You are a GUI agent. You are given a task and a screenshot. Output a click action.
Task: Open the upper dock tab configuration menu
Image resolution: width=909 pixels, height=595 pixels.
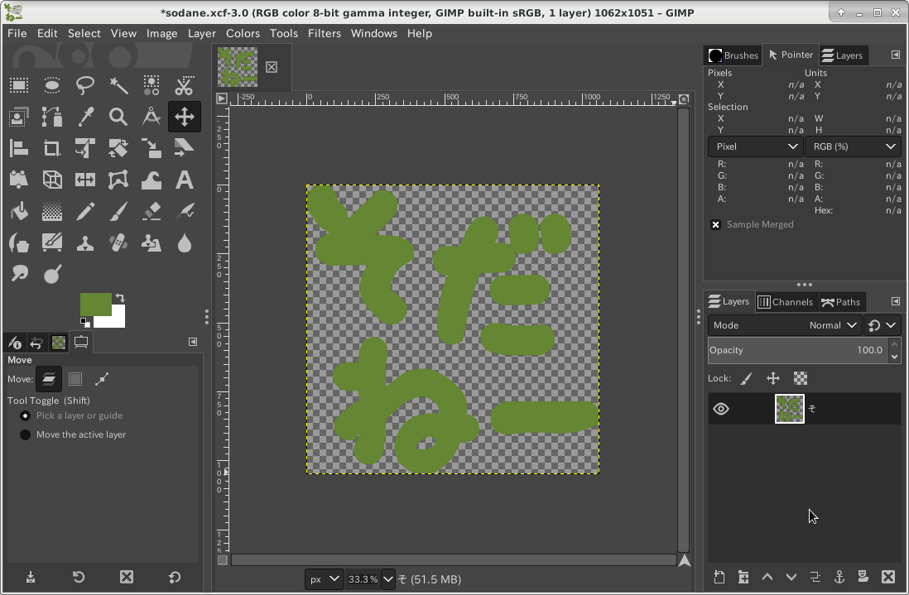point(895,55)
